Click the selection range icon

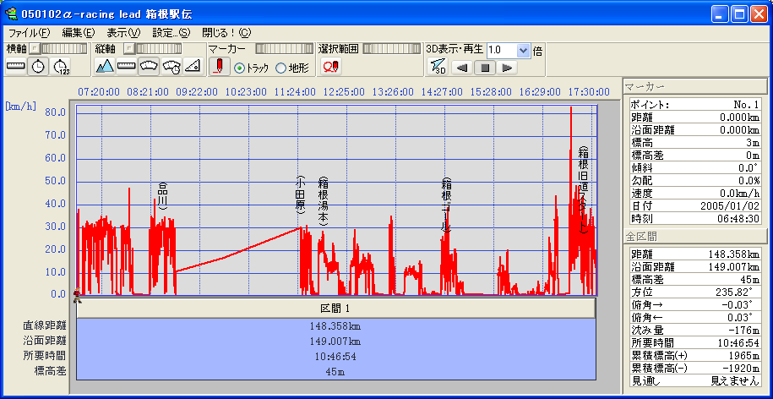330,67
